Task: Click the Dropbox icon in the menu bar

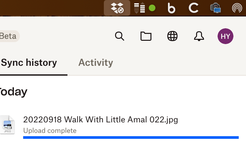Action: 117,8
